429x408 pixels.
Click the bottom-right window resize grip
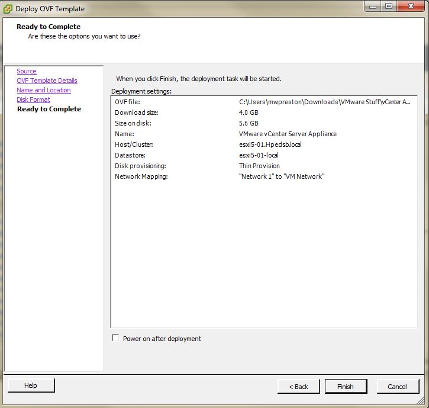(420, 401)
